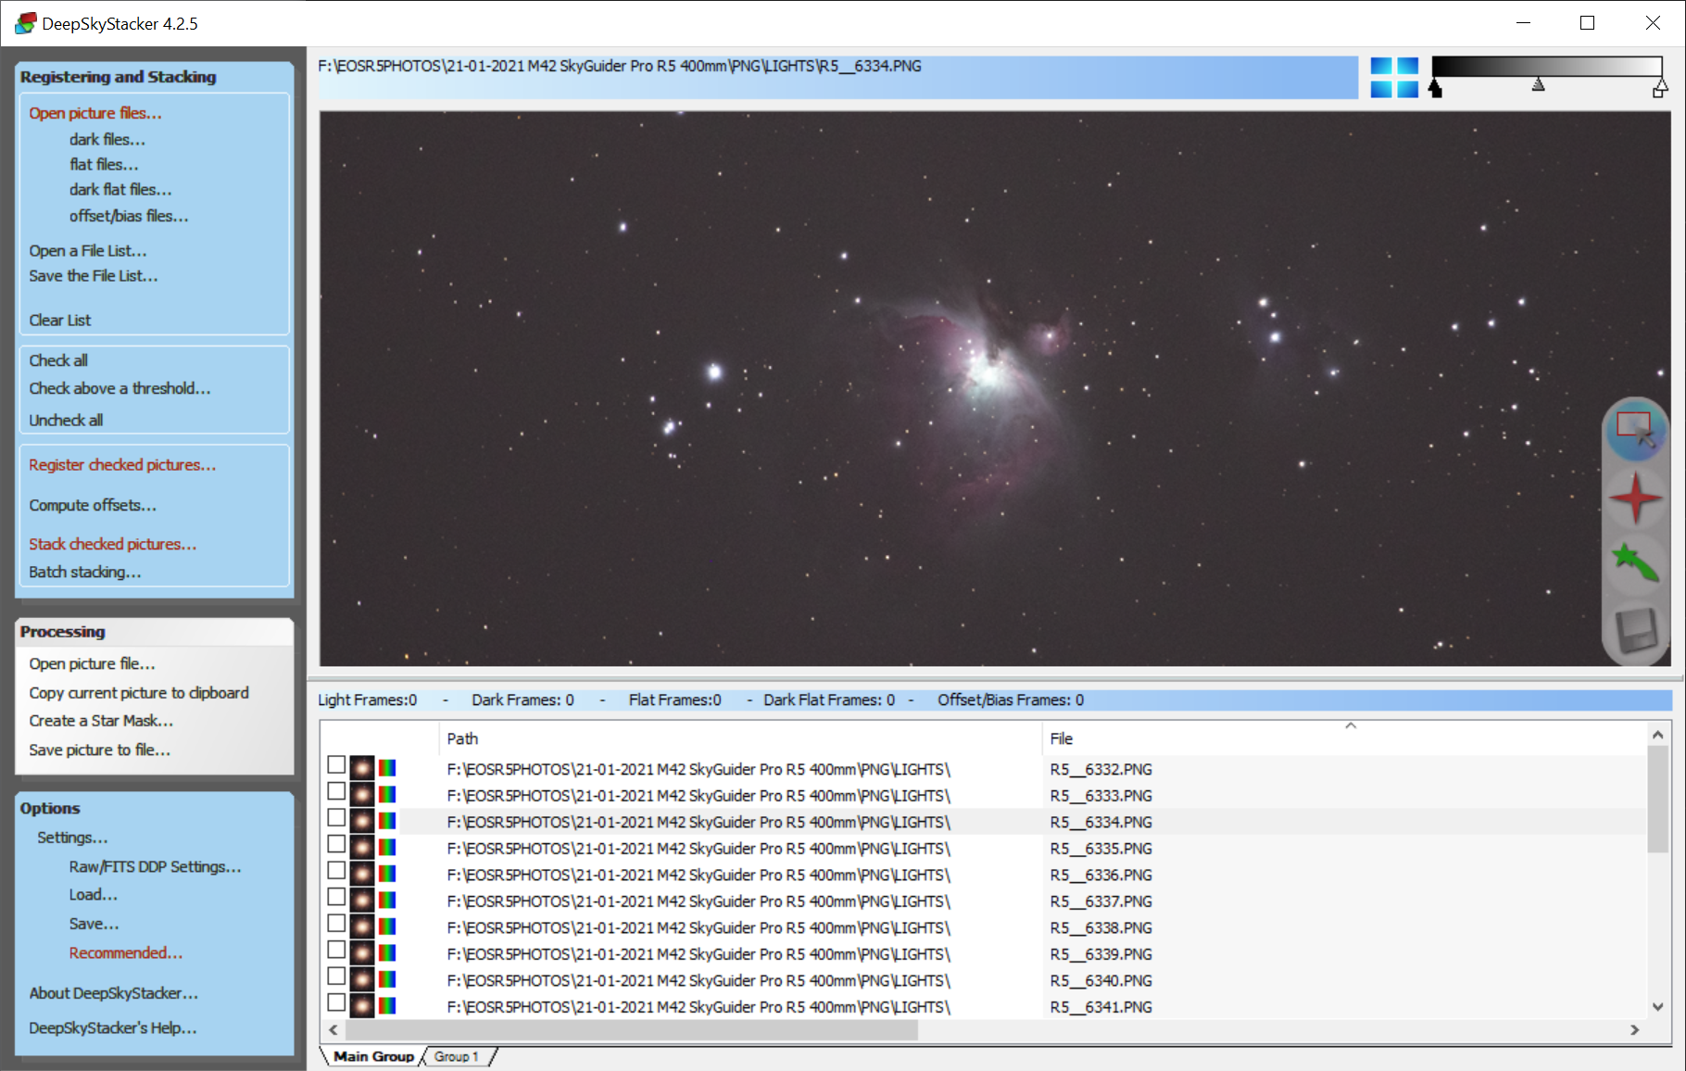Select the green comet editing tool

pyautogui.click(x=1636, y=562)
